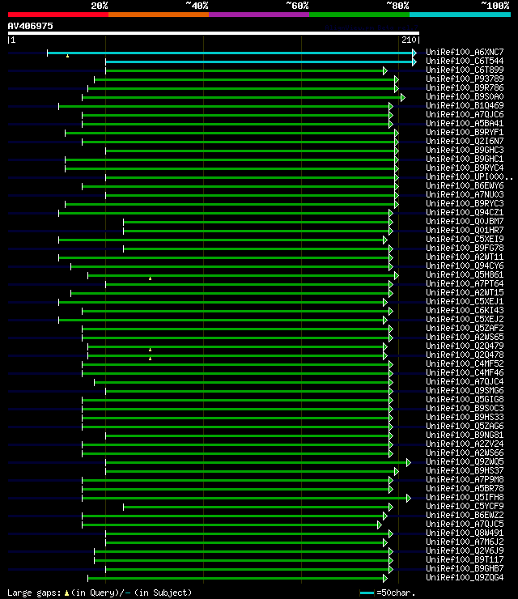Click the arrowhead ending the Q5IFH8 alignment
The height and width of the screenshot is (599, 518).
pos(409,498)
